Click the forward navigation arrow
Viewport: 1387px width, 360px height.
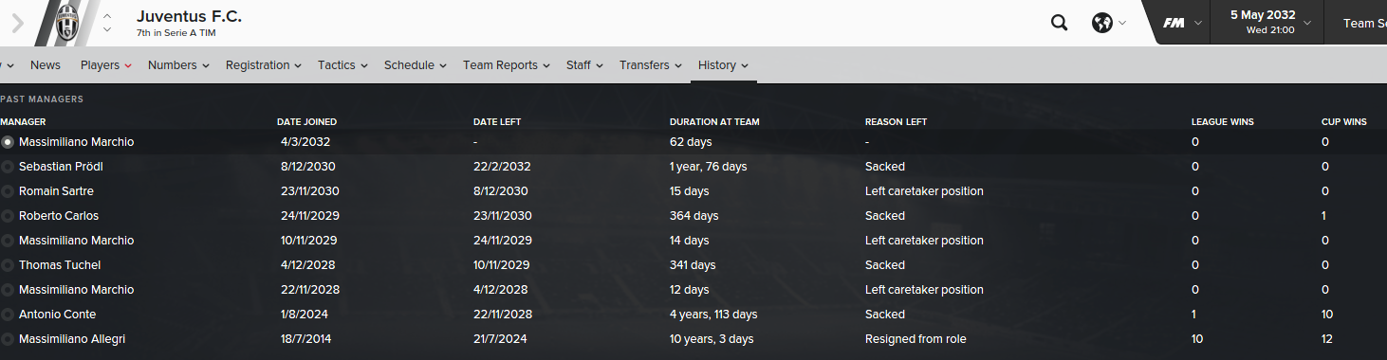pyautogui.click(x=18, y=23)
